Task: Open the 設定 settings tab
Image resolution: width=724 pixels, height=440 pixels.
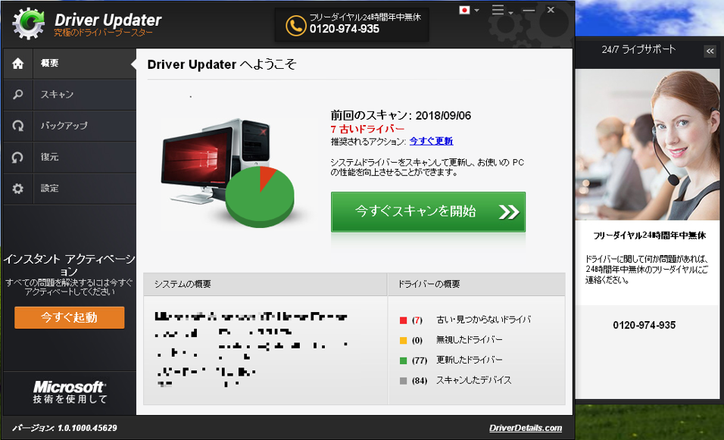Action: click(x=70, y=189)
